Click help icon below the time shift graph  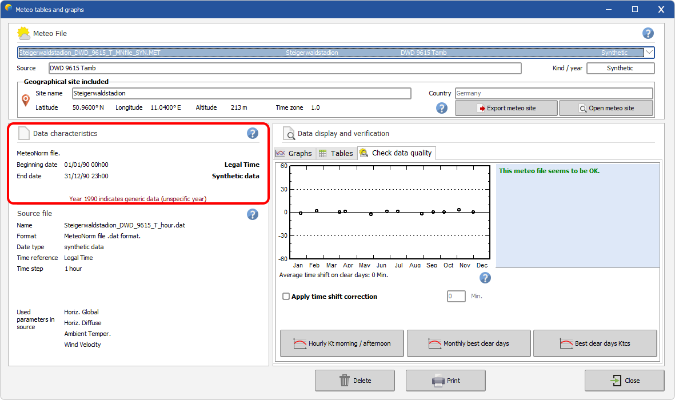[485, 278]
